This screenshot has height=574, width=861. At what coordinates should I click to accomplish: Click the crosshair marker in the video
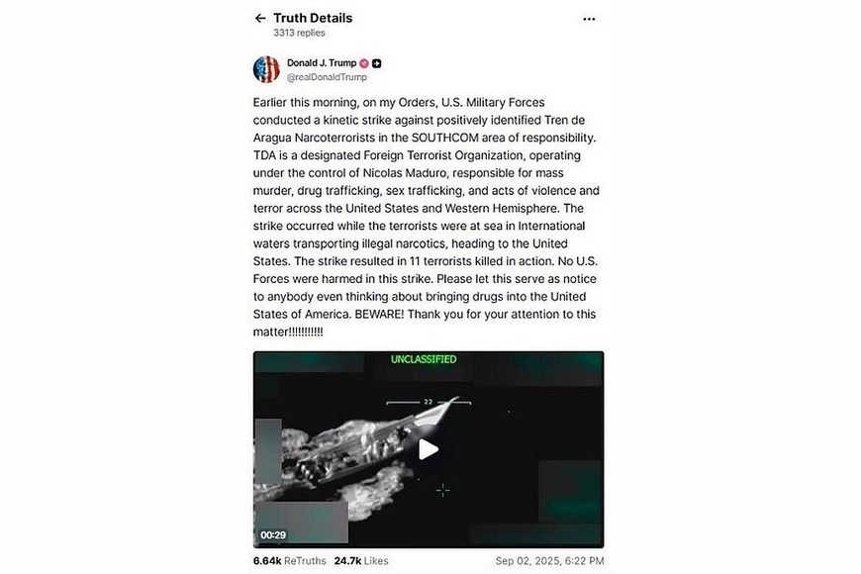442,490
